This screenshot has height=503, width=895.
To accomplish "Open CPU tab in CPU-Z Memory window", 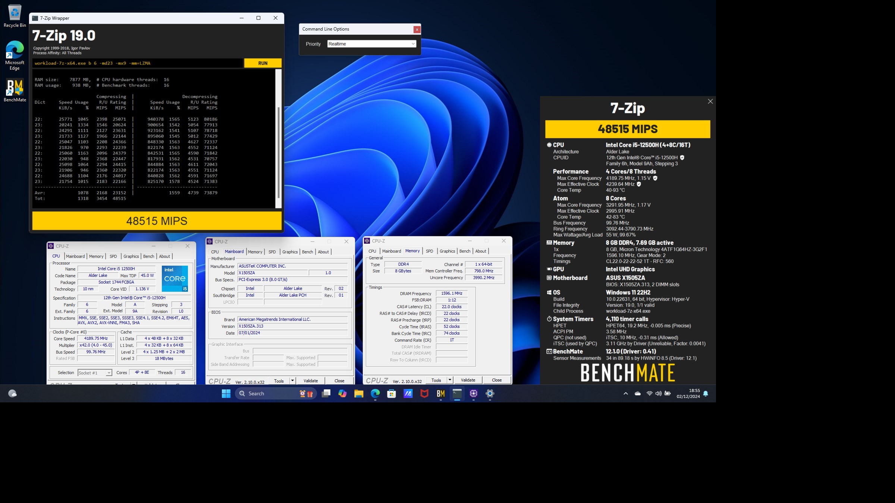I will click(372, 251).
